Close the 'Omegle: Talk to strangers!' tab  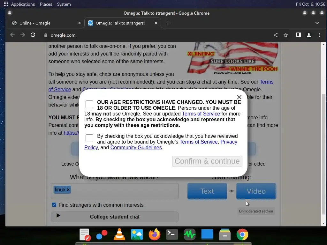(x=156, y=23)
